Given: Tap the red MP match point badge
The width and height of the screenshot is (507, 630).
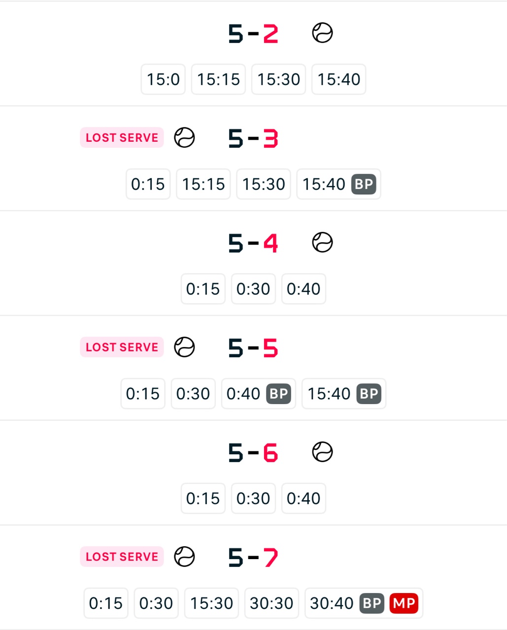Looking at the screenshot, I should (404, 603).
